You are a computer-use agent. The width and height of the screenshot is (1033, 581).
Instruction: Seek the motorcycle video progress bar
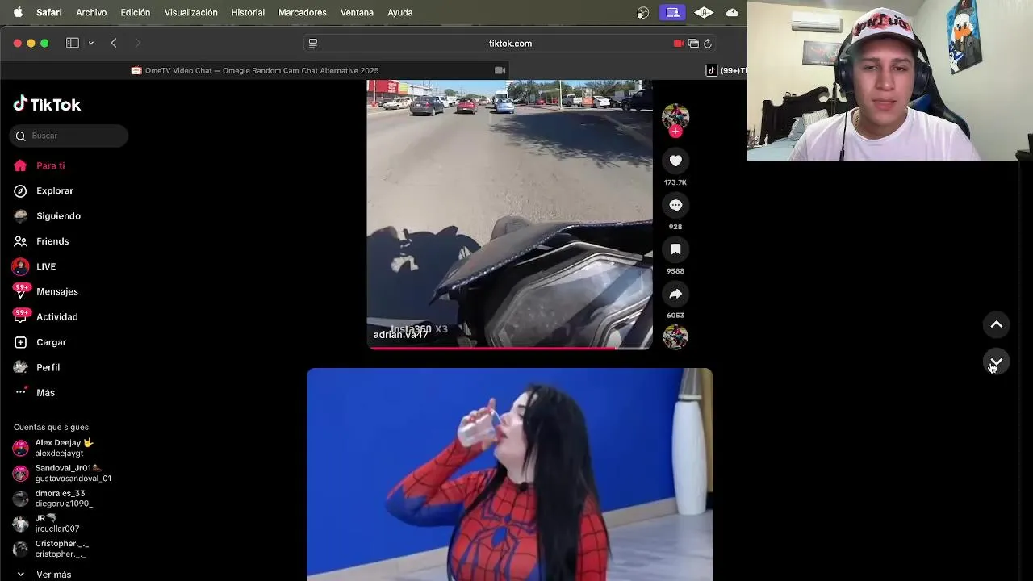[x=509, y=348]
